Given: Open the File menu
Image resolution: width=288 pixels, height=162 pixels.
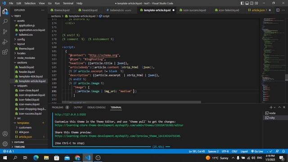Looking at the screenshot, I should click(11, 3).
